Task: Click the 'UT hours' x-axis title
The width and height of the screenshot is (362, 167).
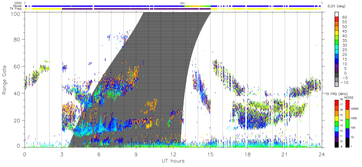Action: 173,161
